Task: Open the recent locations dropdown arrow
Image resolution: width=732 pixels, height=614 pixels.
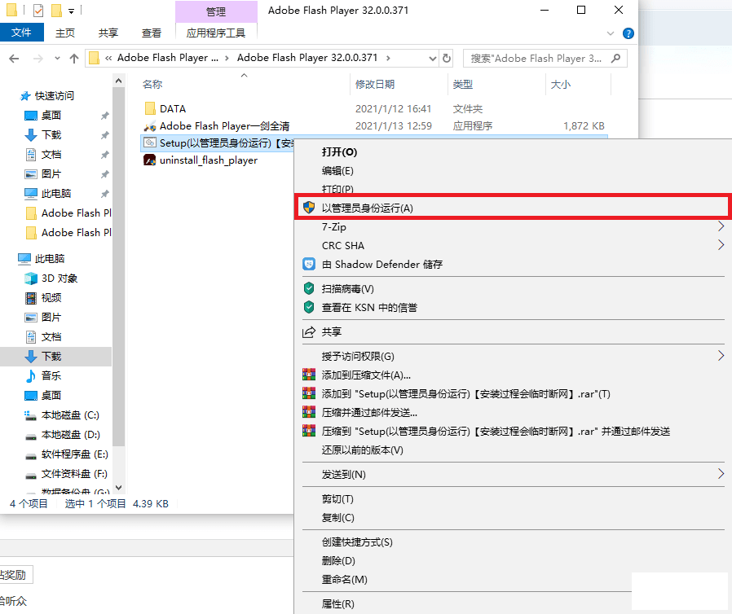Action: [x=57, y=59]
